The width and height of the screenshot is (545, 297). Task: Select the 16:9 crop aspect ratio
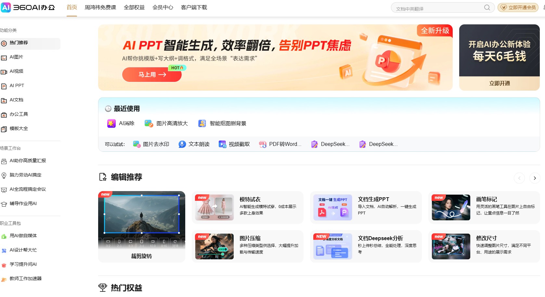152,243
